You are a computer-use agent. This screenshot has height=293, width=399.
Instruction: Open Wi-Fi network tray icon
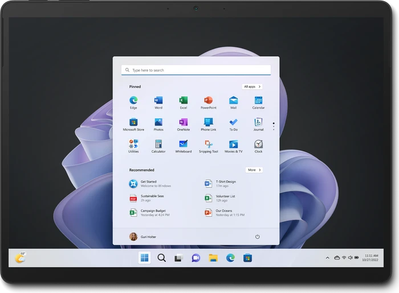[x=344, y=258]
